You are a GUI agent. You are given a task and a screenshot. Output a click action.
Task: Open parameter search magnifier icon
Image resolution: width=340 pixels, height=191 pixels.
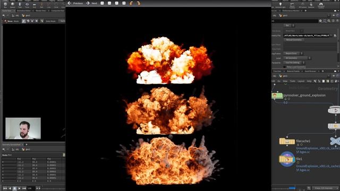click(329, 21)
